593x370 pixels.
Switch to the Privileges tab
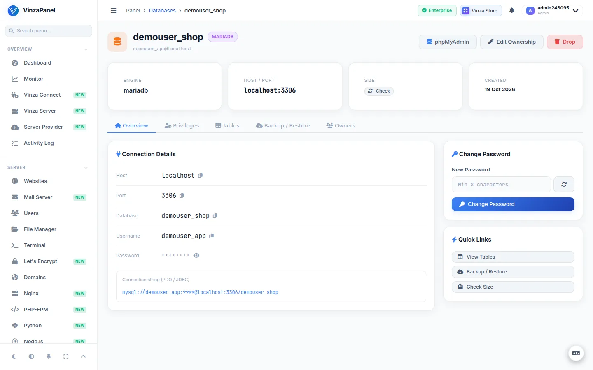click(182, 126)
